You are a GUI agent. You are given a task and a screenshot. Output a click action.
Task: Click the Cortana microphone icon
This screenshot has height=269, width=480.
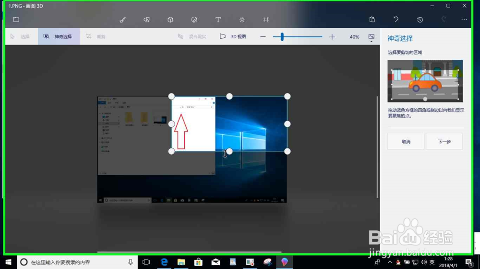pos(131,262)
